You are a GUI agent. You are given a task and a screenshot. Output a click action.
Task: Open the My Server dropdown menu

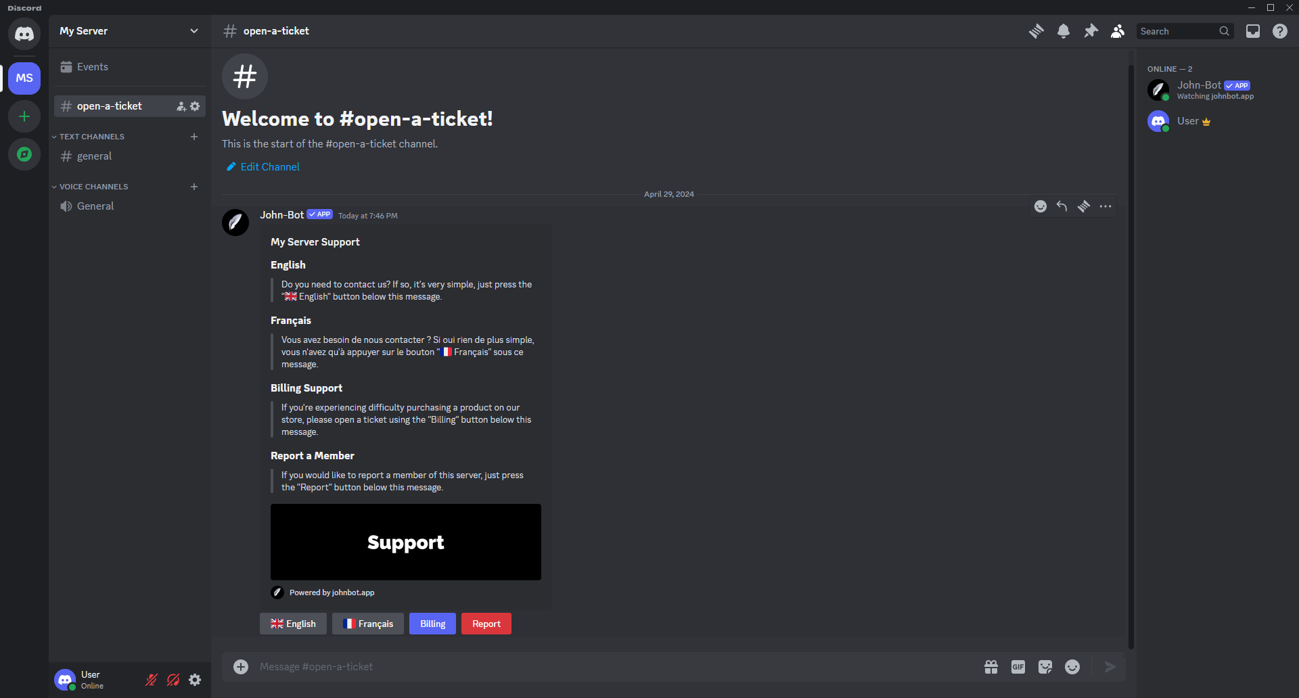coord(129,31)
